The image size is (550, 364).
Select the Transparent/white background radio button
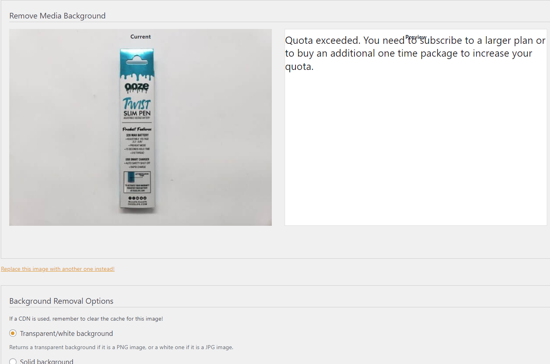(x=13, y=333)
